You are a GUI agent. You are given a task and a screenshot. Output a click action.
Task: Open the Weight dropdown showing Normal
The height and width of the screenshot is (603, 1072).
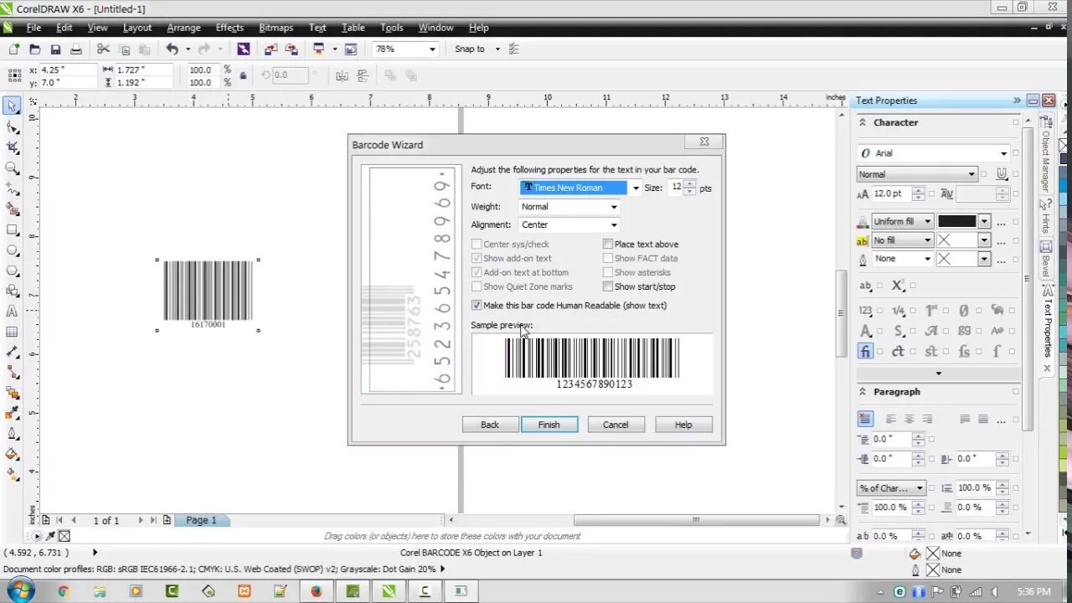click(x=613, y=207)
